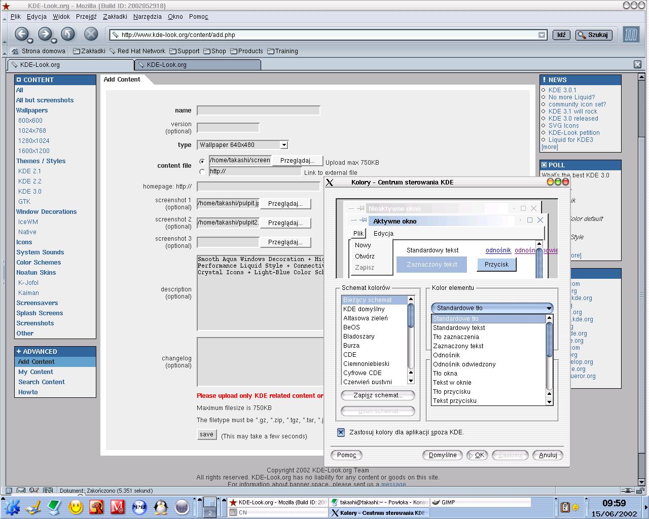Click the greyed Stop loading icon
649x519 pixels.
coord(91,34)
